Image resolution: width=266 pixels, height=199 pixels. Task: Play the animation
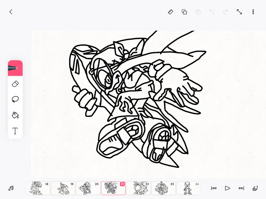[x=228, y=188]
